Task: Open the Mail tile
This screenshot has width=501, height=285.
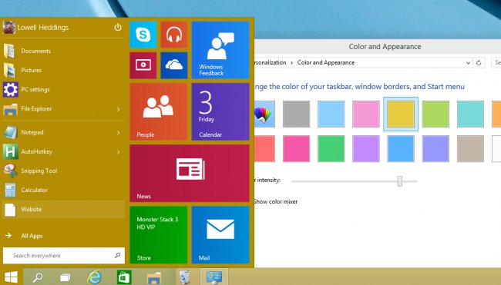Action: pyautogui.click(x=220, y=235)
